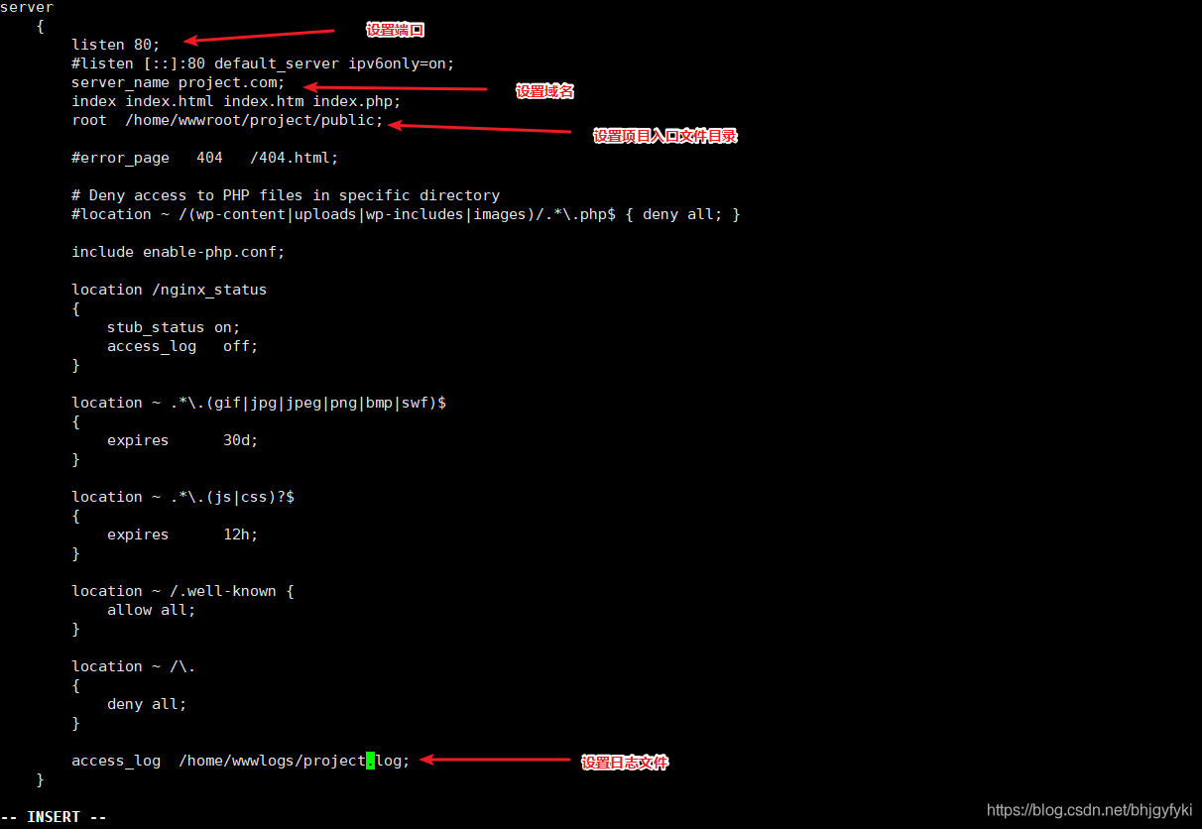Click the 'access_log off;' line

pyautogui.click(x=182, y=346)
